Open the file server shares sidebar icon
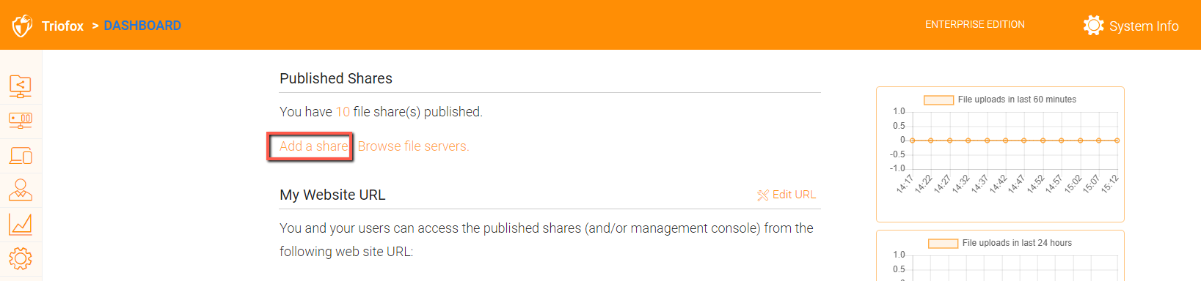 [x=21, y=86]
